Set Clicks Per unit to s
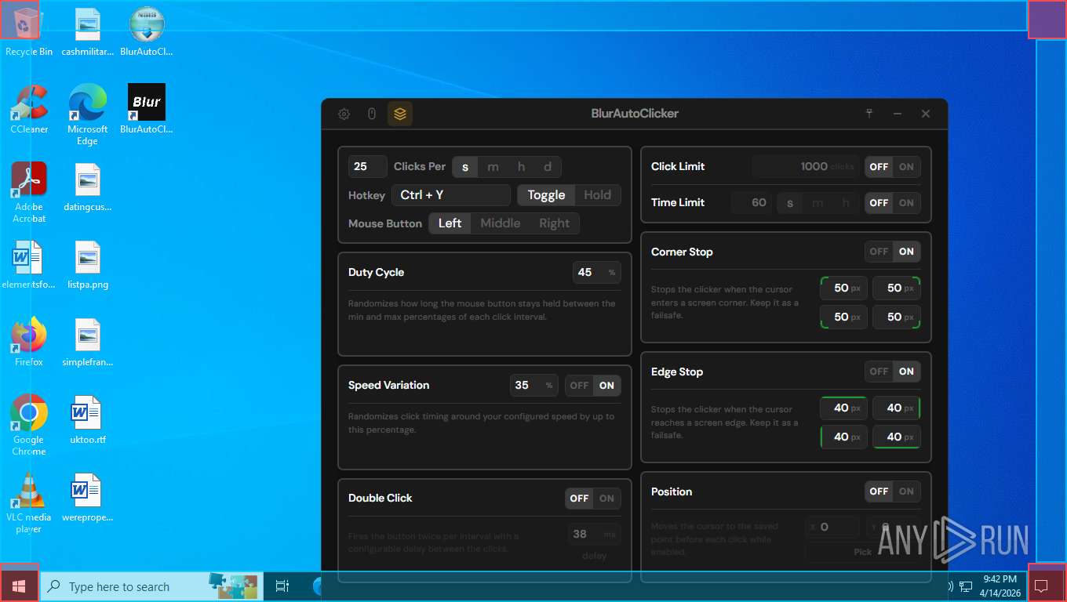This screenshot has width=1067, height=602. coord(465,167)
